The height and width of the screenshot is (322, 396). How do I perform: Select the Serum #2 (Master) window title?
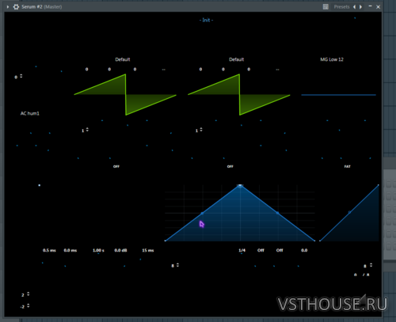coord(42,7)
